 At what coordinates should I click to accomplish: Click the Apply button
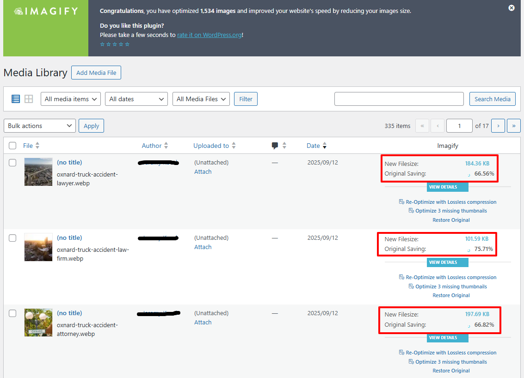(x=91, y=126)
